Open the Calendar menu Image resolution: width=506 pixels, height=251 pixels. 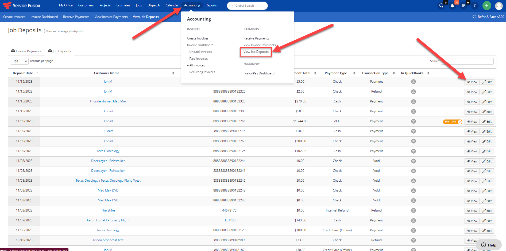coord(172,5)
